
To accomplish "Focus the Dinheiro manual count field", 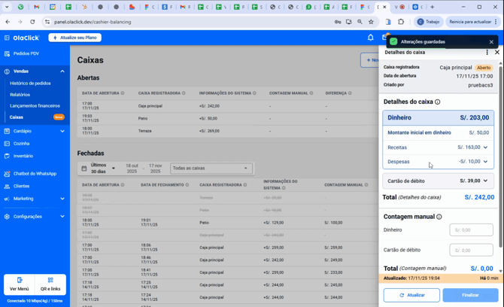I will pos(471,229).
